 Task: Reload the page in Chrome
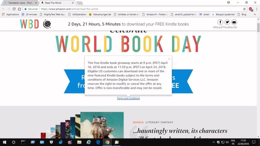pos(14,9)
